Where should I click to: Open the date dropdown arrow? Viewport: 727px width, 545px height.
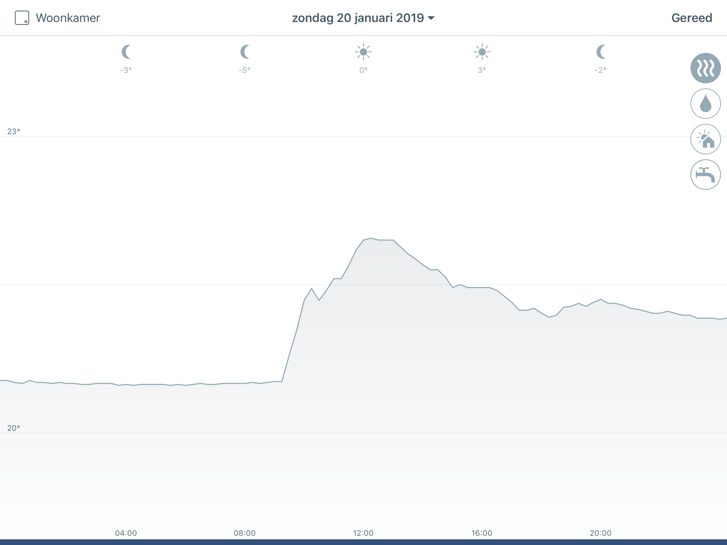(431, 18)
